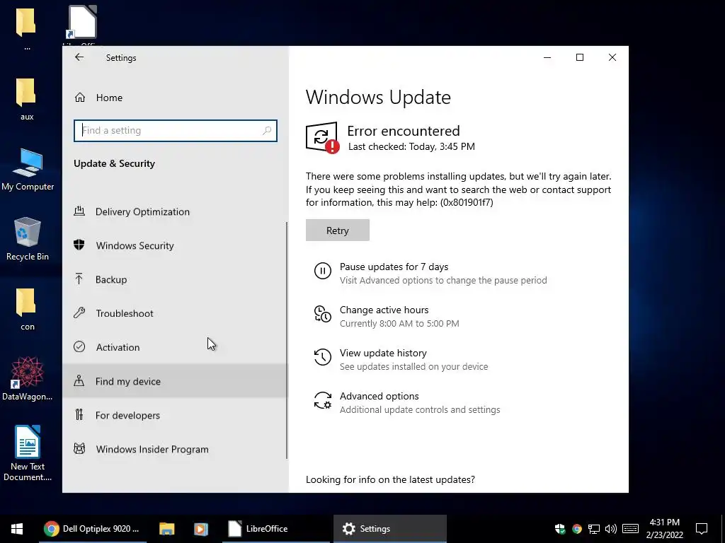Open View update history

pyautogui.click(x=383, y=354)
